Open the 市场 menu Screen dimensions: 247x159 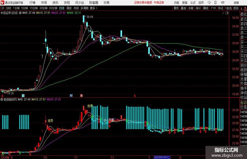tap(44, 3)
